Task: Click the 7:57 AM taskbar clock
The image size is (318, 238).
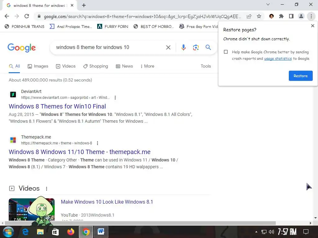Action: click(287, 232)
